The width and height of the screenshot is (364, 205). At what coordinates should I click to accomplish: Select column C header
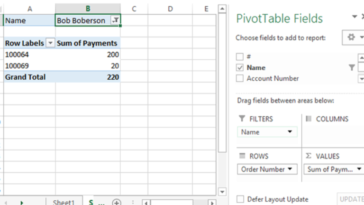point(134,9)
